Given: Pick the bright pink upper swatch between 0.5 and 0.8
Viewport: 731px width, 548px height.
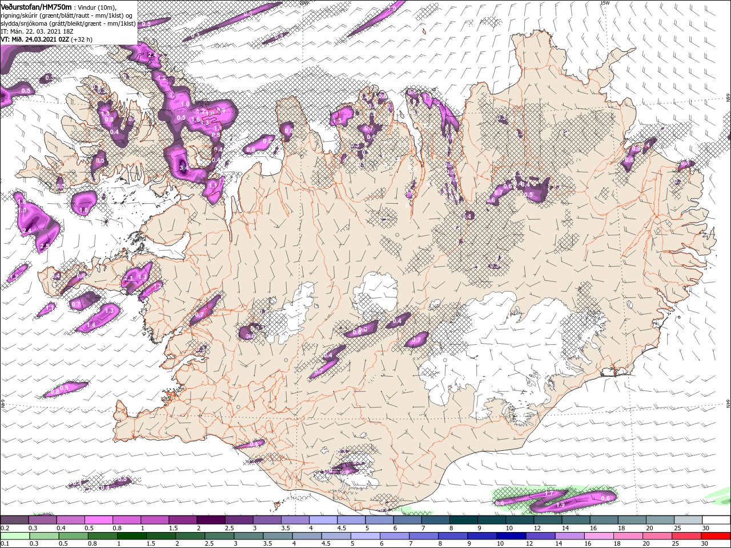Looking at the screenshot, I should click(98, 520).
